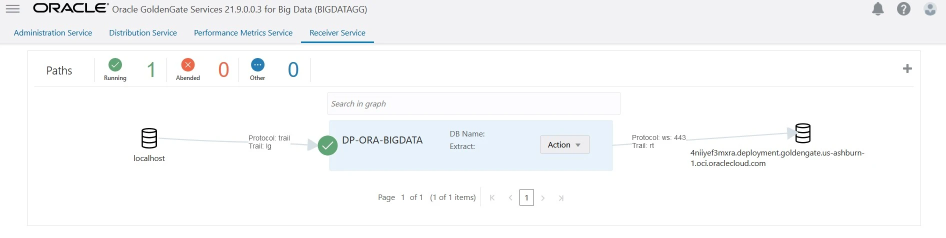The width and height of the screenshot is (946, 238).
Task: Click the Oracle logo
Action: tap(70, 8)
